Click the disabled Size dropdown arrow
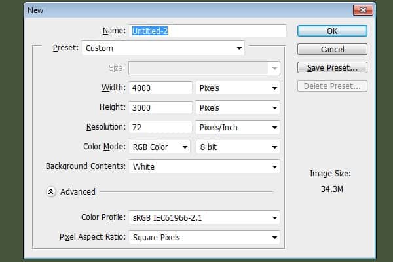 click(x=274, y=68)
